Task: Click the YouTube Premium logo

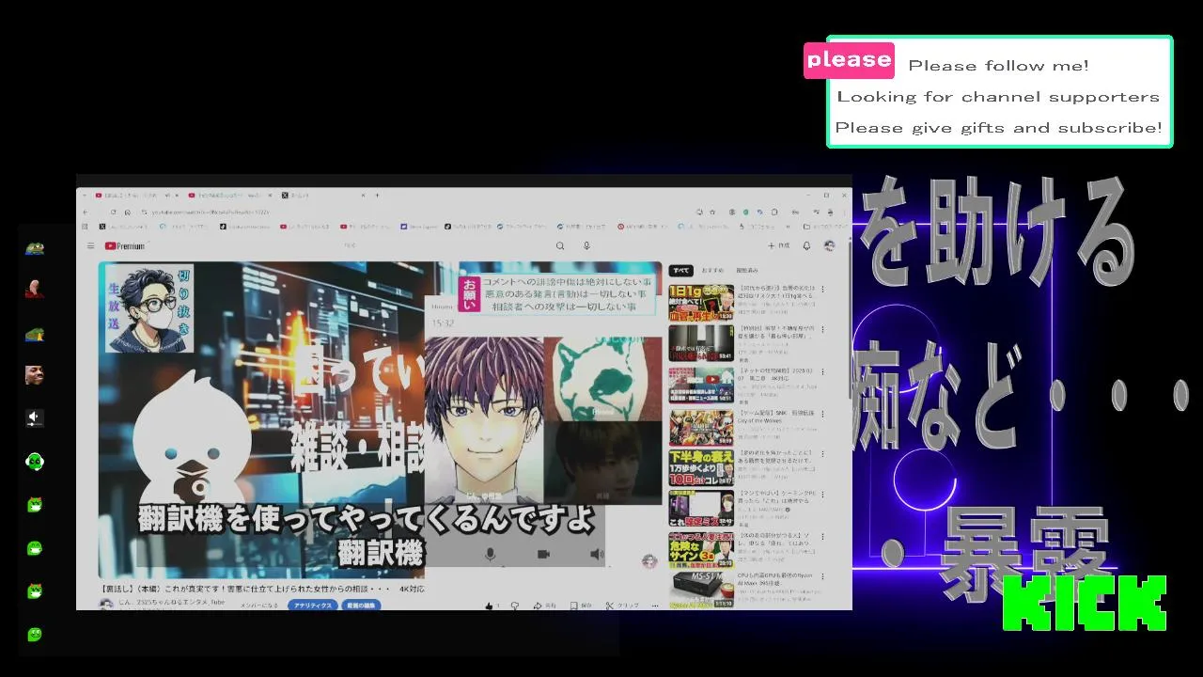Action: pos(125,246)
